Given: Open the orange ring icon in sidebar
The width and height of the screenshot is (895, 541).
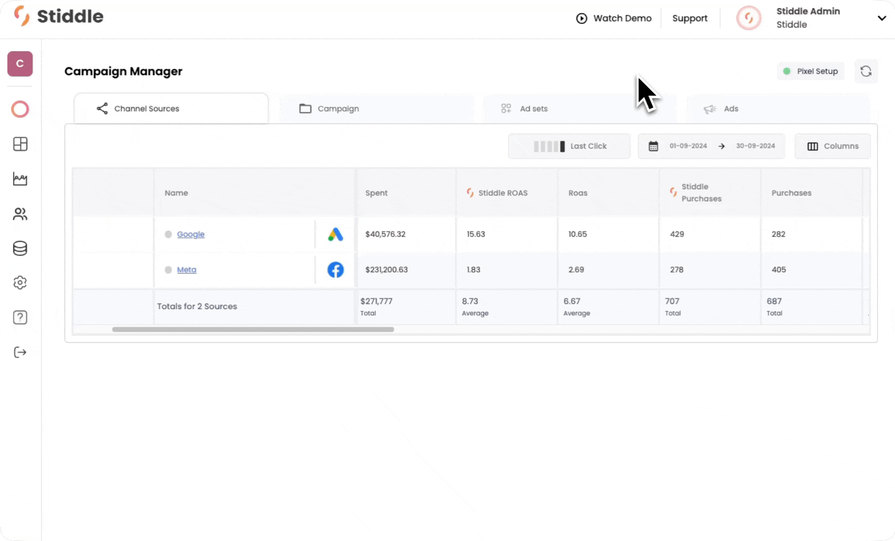Looking at the screenshot, I should coord(20,109).
